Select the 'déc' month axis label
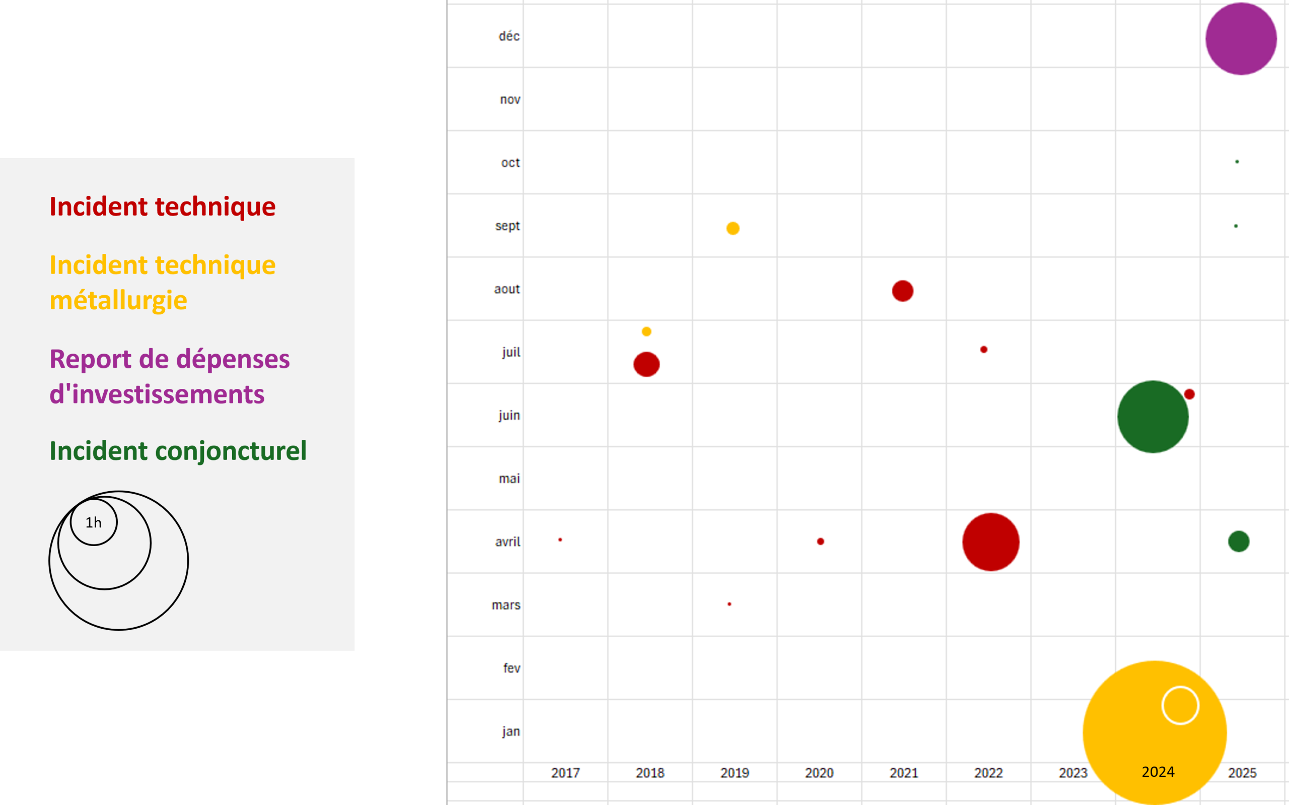This screenshot has width=1289, height=805. (x=509, y=36)
